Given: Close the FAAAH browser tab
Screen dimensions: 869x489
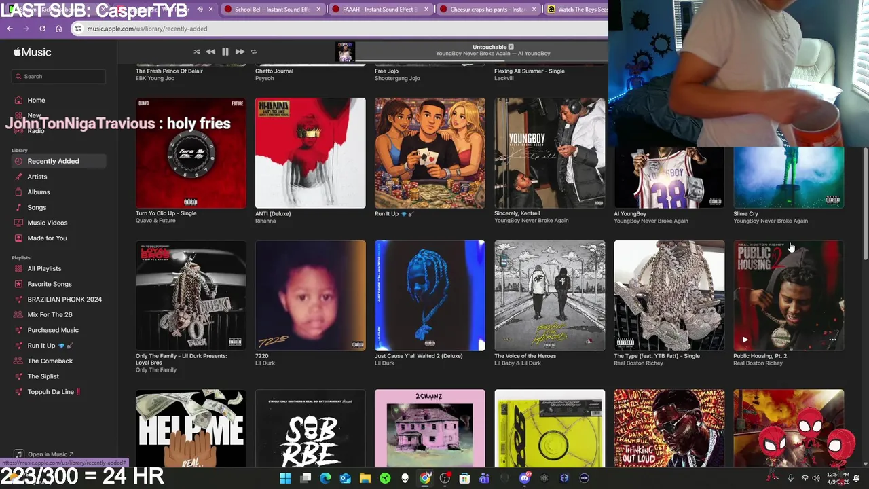Looking at the screenshot, I should point(426,10).
